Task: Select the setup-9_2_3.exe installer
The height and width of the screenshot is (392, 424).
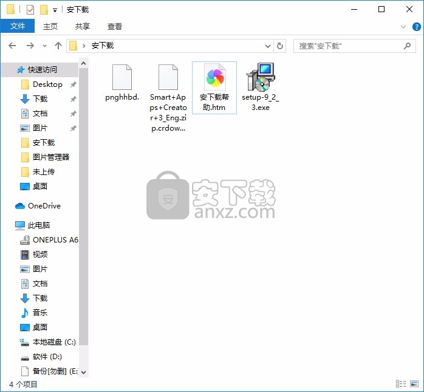Action: pyautogui.click(x=261, y=87)
